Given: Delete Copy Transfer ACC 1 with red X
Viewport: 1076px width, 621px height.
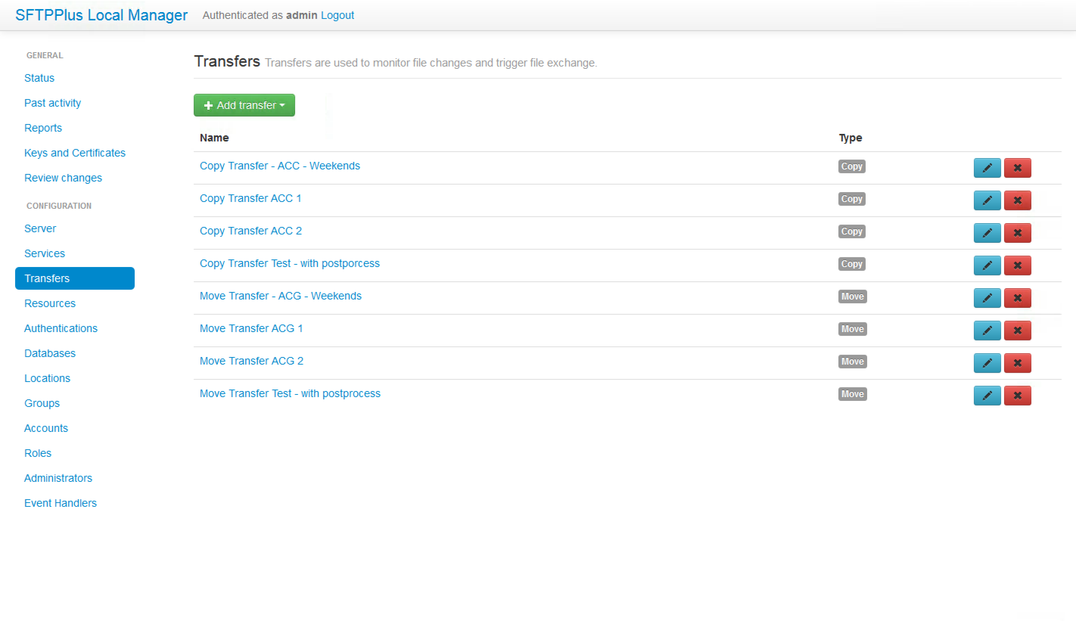Looking at the screenshot, I should (x=1017, y=200).
